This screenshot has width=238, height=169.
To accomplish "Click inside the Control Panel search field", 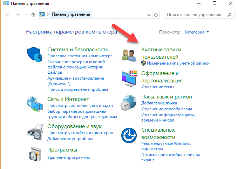I will click(x=196, y=15).
